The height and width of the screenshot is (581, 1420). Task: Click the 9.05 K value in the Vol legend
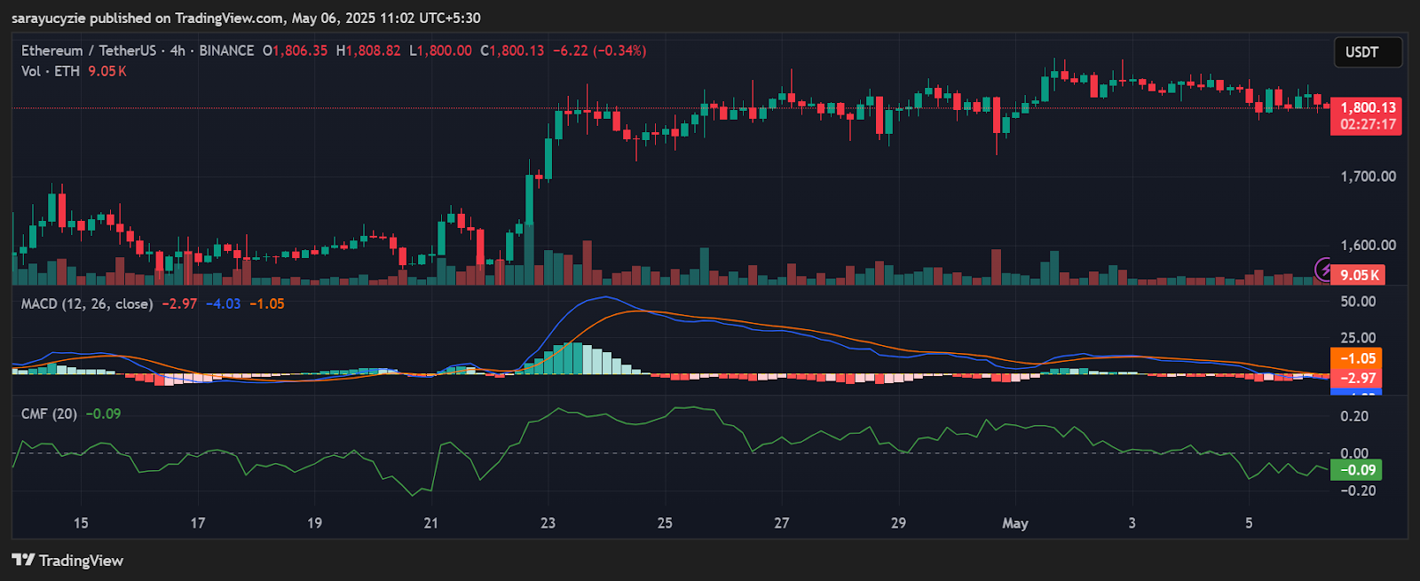click(107, 71)
